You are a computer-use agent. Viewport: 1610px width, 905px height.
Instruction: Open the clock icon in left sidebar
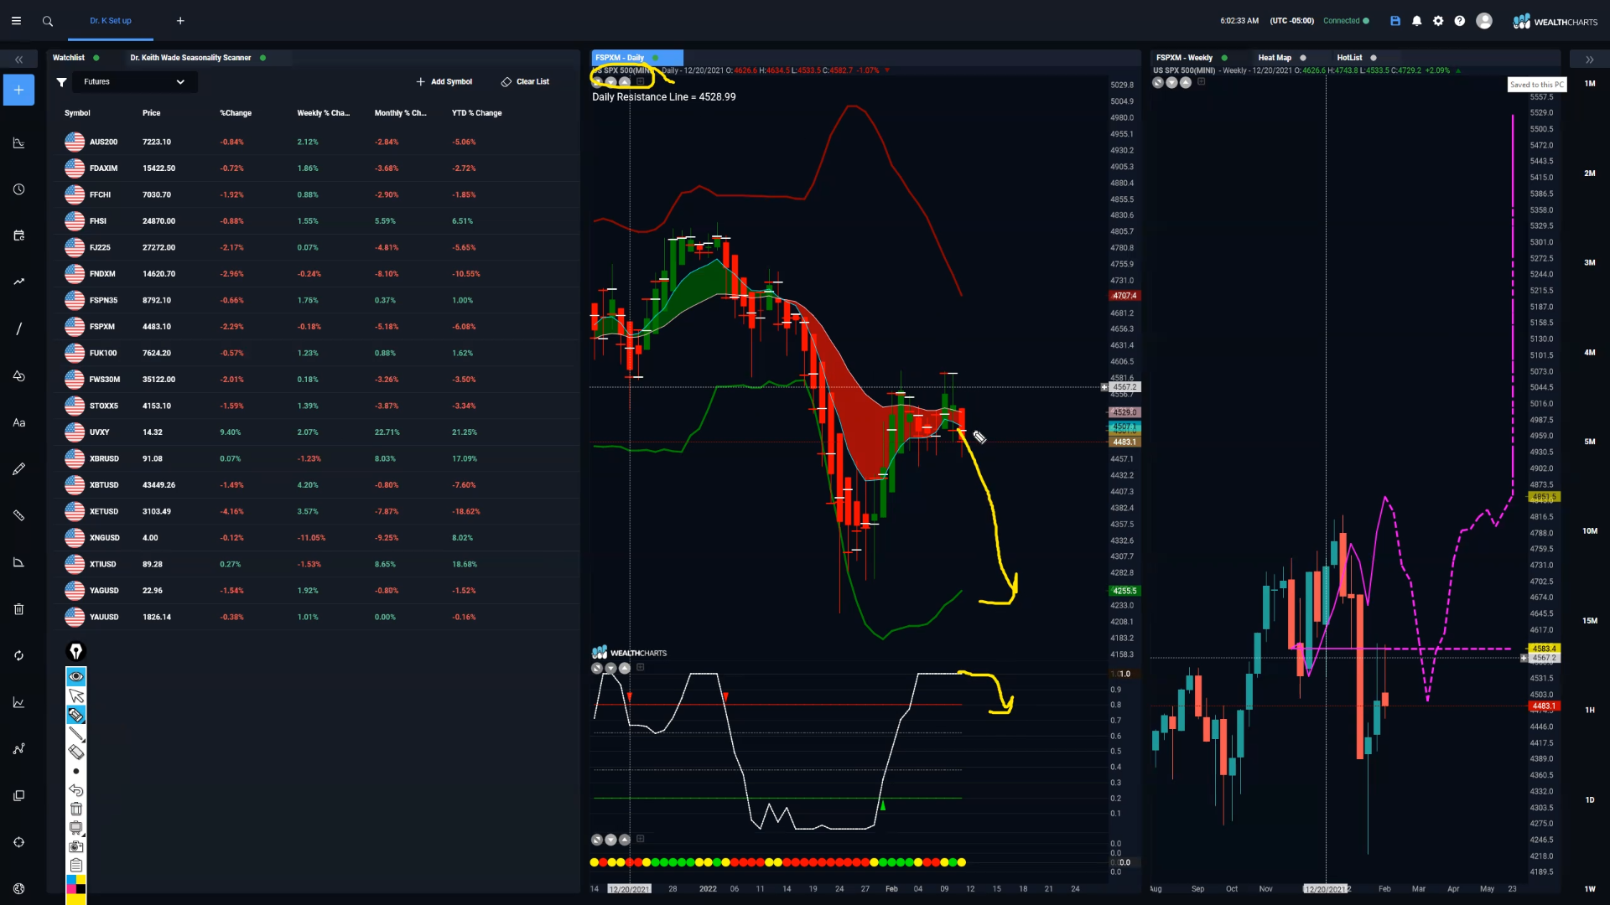point(18,189)
